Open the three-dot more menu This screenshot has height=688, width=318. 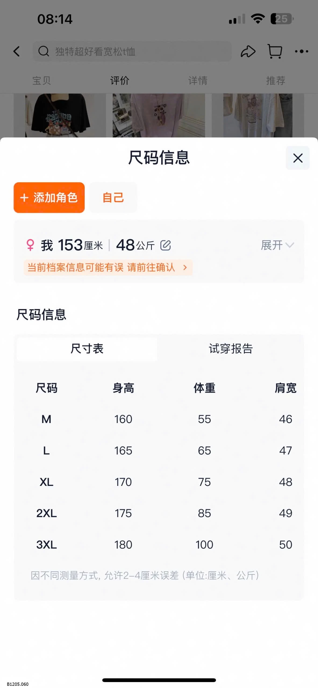(301, 51)
